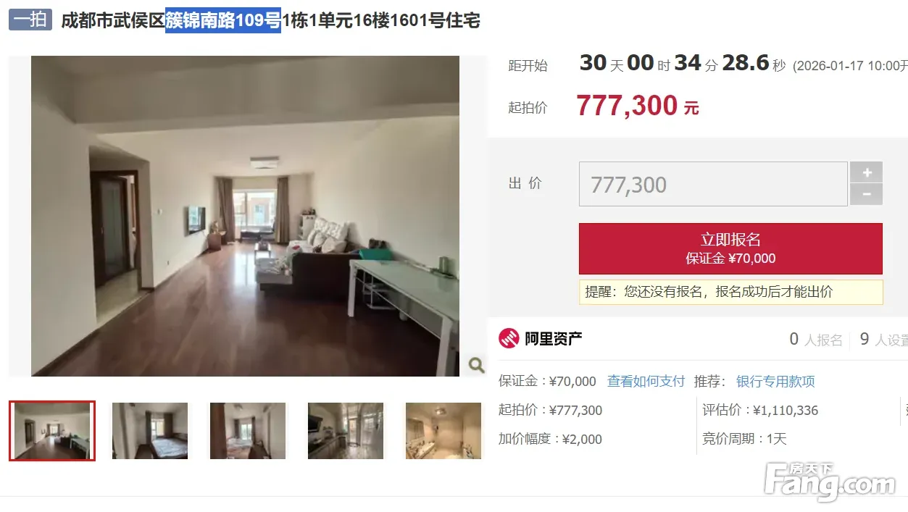The height and width of the screenshot is (512, 908).
Task: Click the listing title address text
Action: tap(270, 20)
